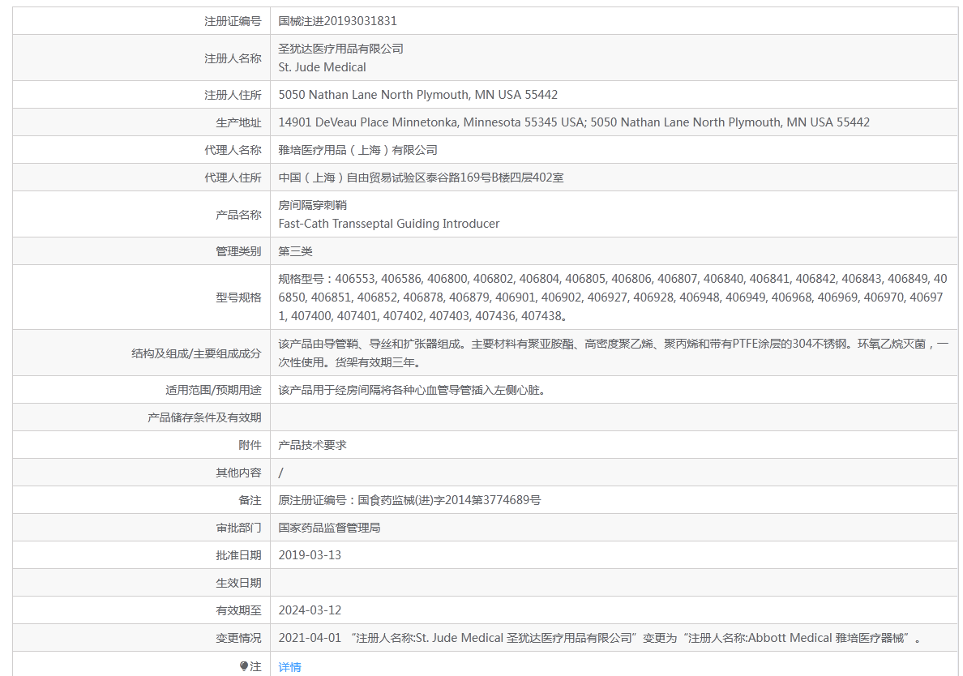
Task: Select registrant name 圣犹达医疗用品有限公司
Action: (340, 49)
